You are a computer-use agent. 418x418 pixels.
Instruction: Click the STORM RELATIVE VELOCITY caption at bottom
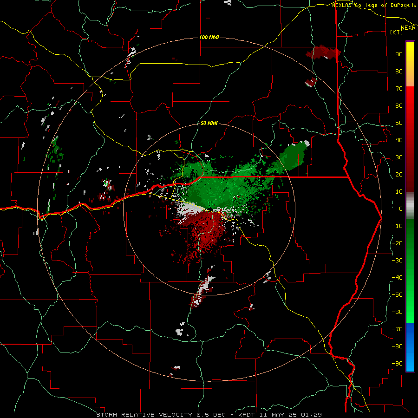coord(209,415)
